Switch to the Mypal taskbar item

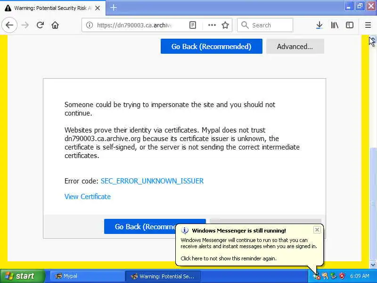pos(87,276)
